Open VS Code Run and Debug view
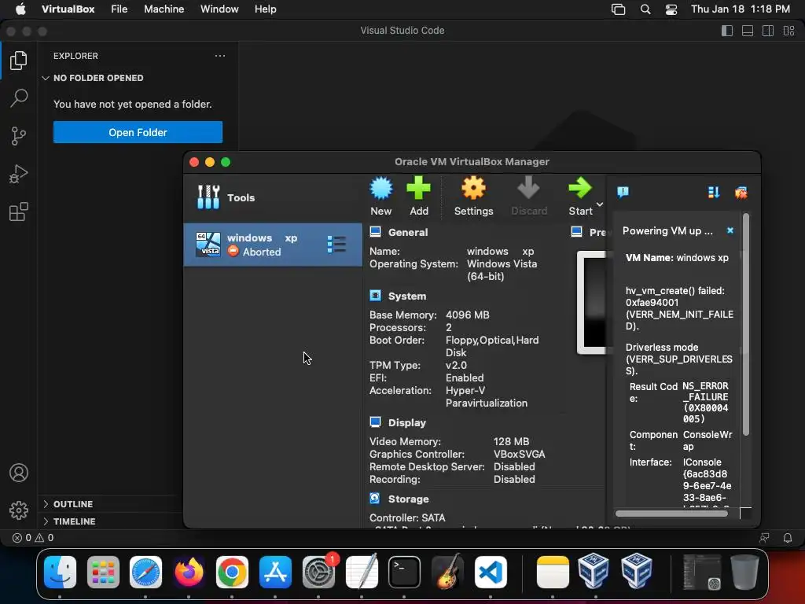Image resolution: width=805 pixels, height=604 pixels. 19,174
